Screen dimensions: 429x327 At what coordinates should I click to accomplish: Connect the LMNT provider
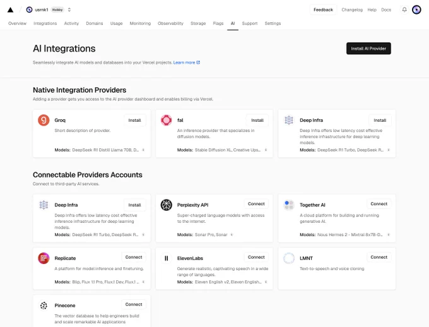tap(379, 257)
